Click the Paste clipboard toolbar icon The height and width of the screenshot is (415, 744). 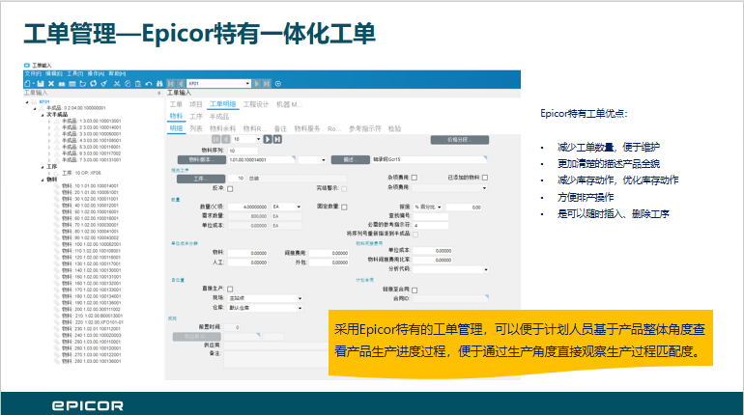click(137, 83)
